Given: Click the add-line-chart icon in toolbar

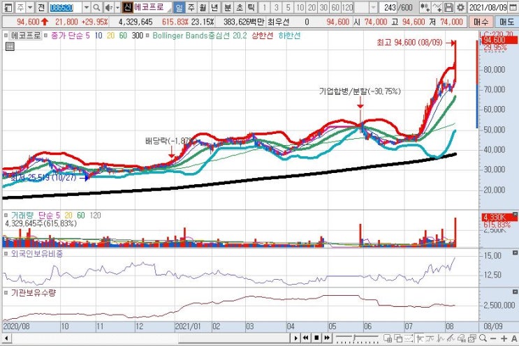Looking at the screenshot, I should 437,7.
